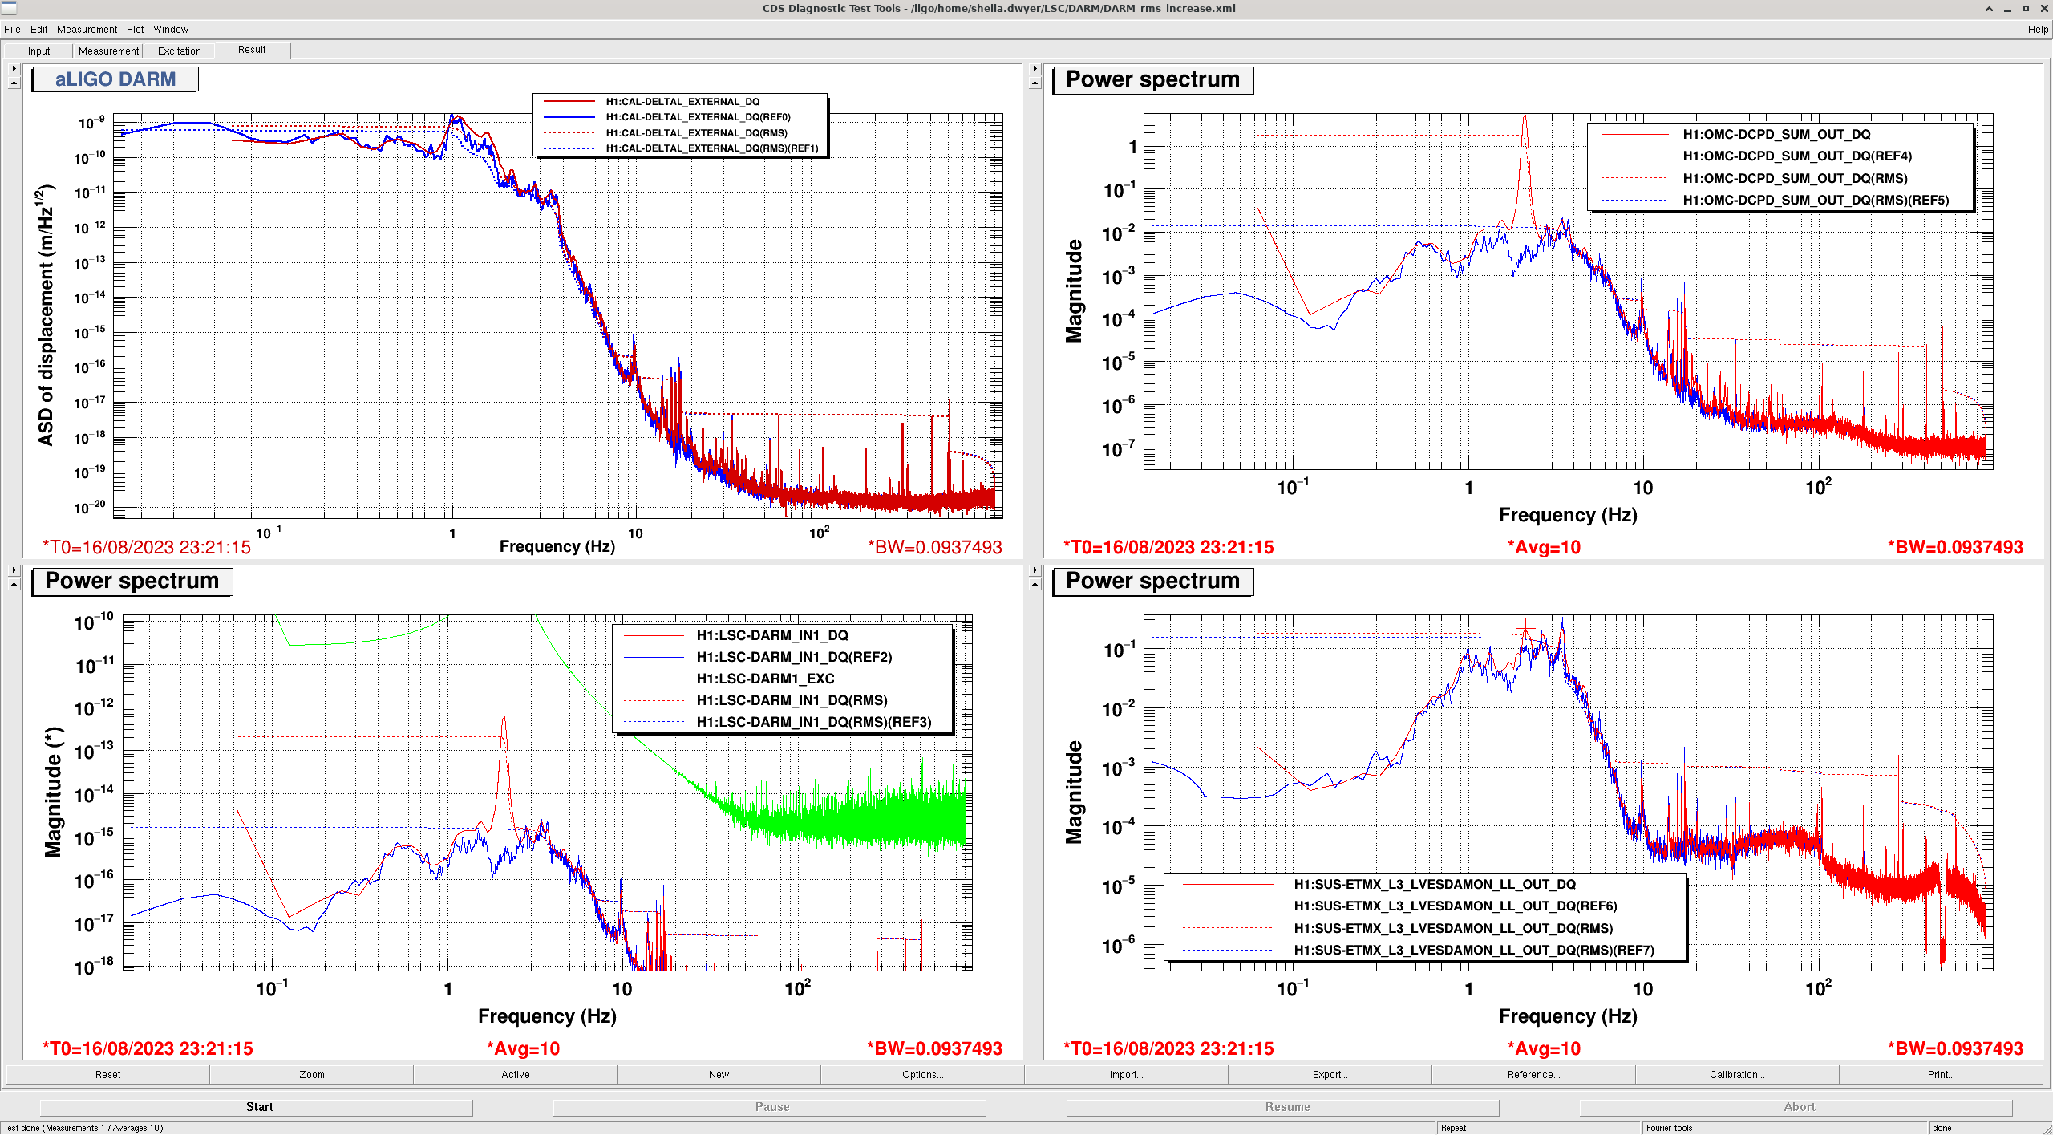Screen dimensions: 2053x1135
Task: Click legend entry H1:SUS-ETMX_L3_LVESDAMON_LL_OUT_DQ(REF6)
Action: (1456, 906)
